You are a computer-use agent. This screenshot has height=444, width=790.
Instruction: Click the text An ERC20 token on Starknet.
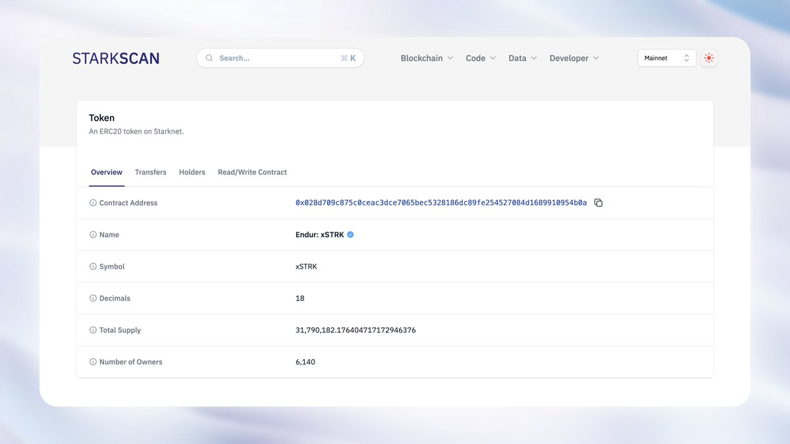(x=136, y=132)
